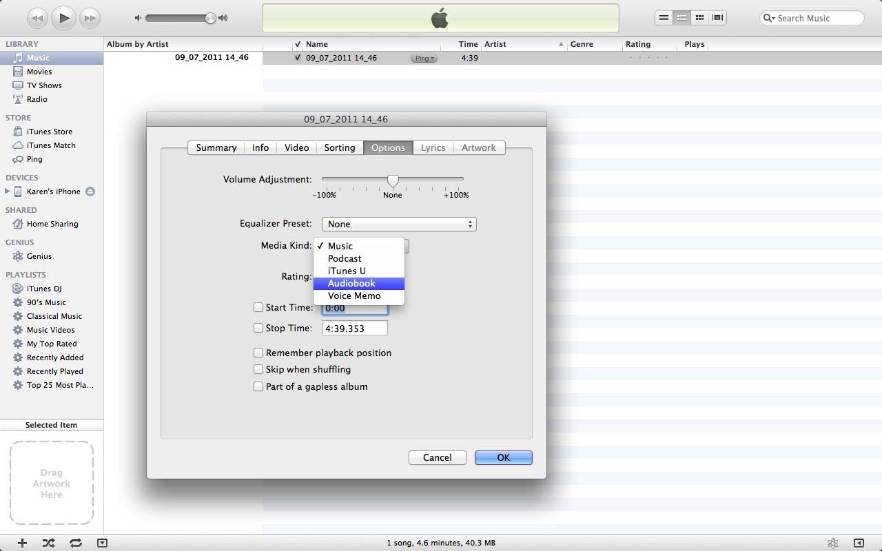Toggle shuffle at bottom bar
The image size is (882, 551).
(48, 543)
